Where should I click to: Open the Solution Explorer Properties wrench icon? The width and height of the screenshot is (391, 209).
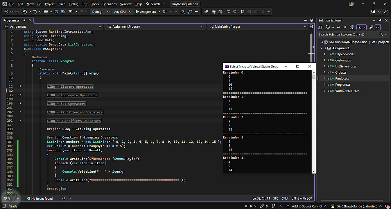(371, 27)
